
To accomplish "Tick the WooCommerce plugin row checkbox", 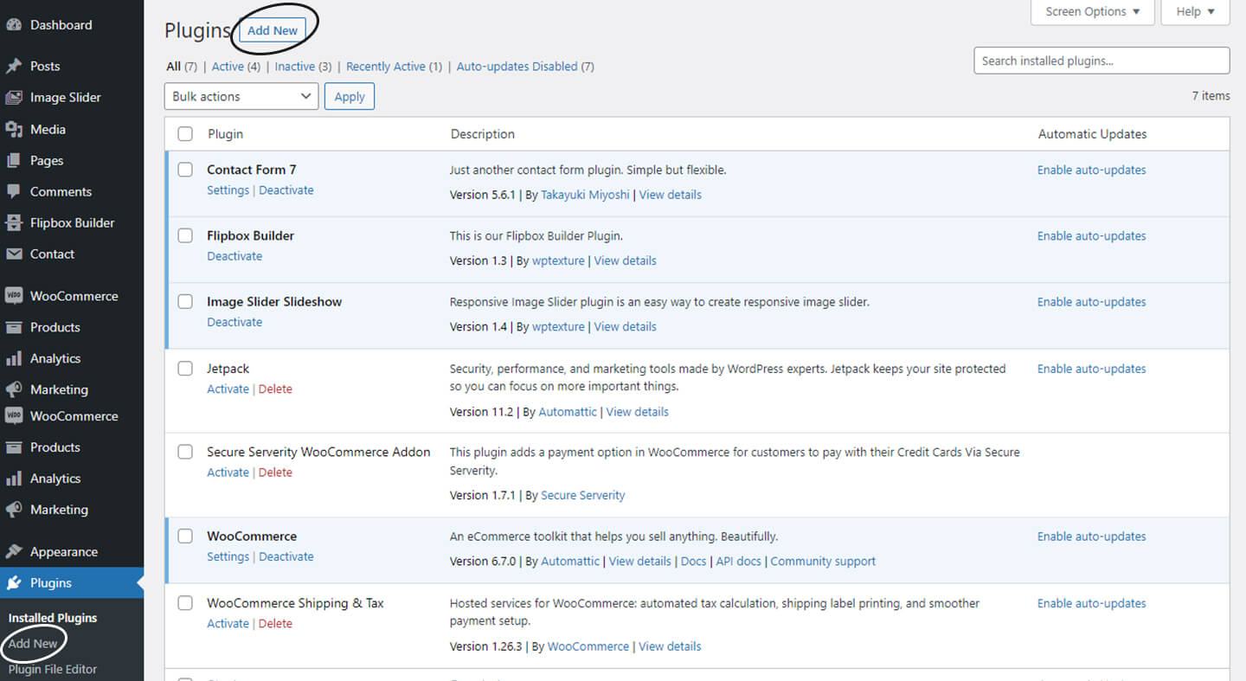I will 185,536.
